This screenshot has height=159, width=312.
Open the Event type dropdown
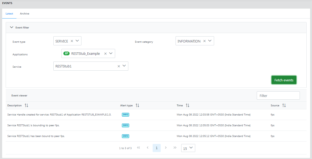pyautogui.click(x=77, y=41)
